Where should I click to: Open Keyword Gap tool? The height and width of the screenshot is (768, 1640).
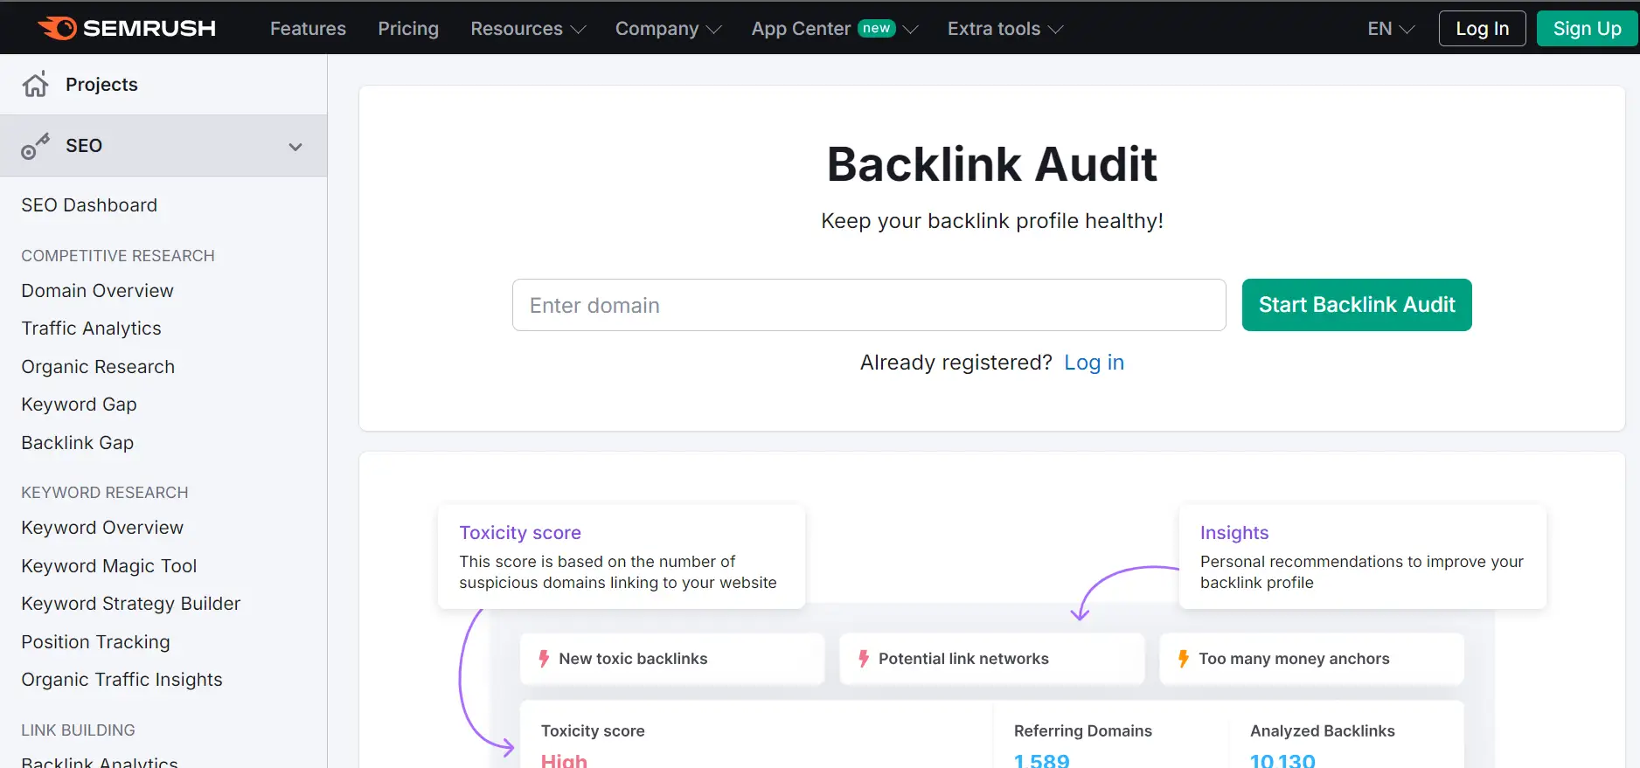tap(79, 405)
